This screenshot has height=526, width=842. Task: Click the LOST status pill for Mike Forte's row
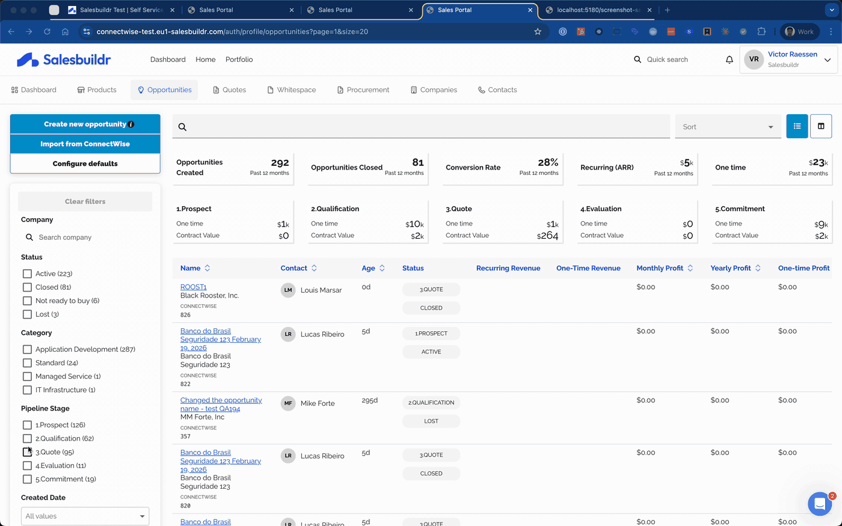click(431, 421)
